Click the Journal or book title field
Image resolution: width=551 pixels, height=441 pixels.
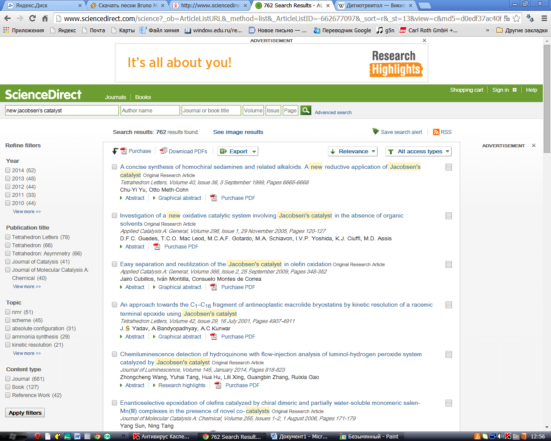pos(211,110)
